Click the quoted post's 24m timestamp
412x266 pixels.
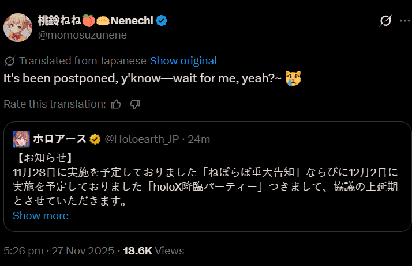[200, 139]
